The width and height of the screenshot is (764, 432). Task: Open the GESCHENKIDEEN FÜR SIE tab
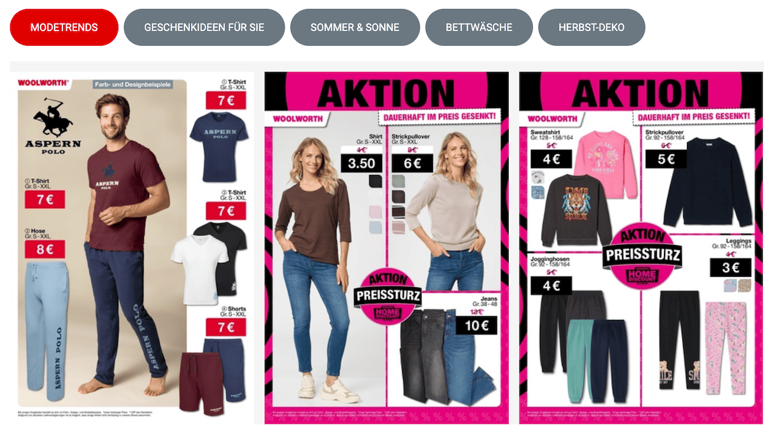pyautogui.click(x=204, y=27)
